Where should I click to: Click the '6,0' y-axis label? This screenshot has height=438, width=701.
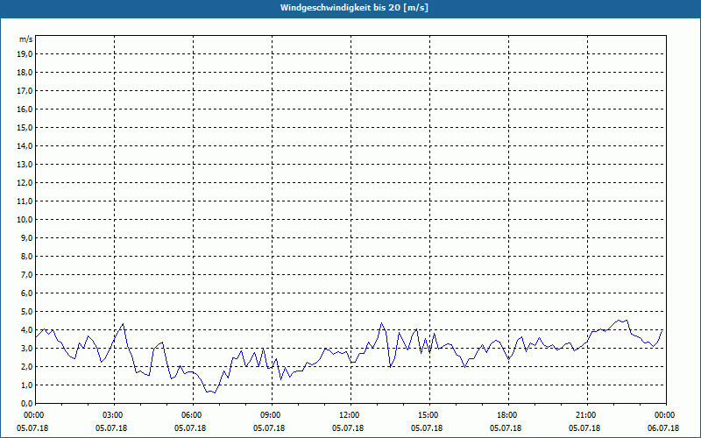click(26, 293)
